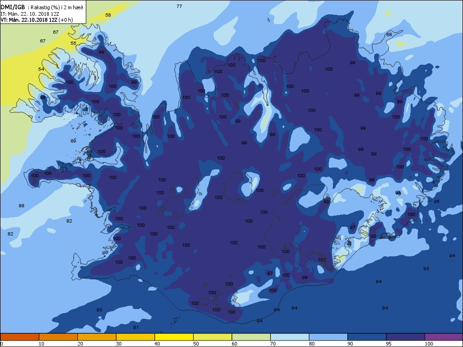Pick the pale blue 70–80 legend swatch
Screen dimensions: 463x347
click(290, 337)
